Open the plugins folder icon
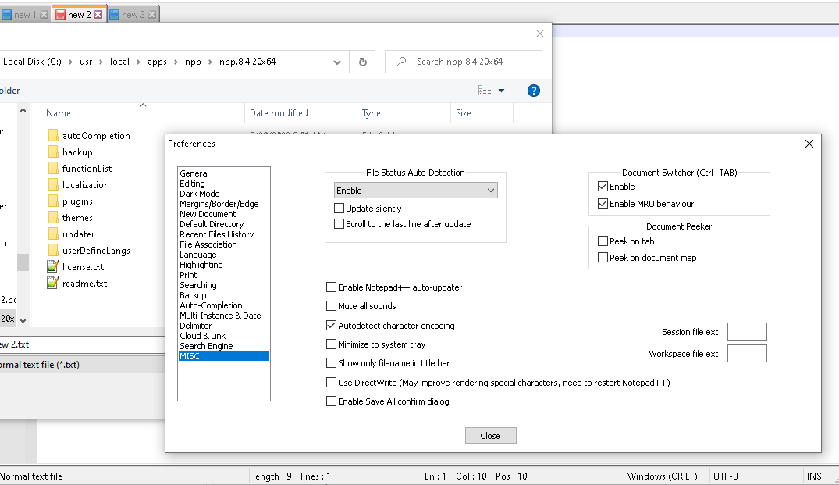Screen dimensions: 839x485 53,201
